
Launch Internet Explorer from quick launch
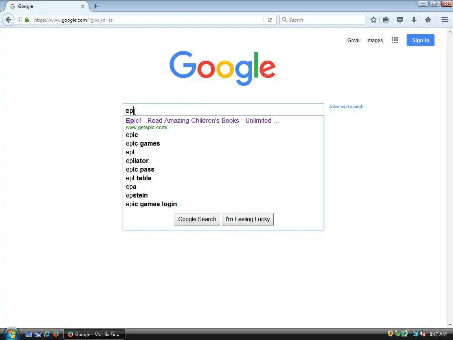tap(46, 334)
